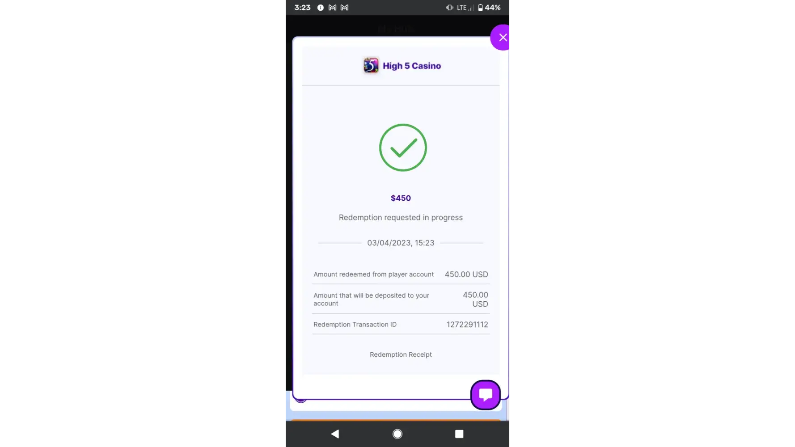Tap the Android back navigation button
This screenshot has height=447, width=795.
335,434
